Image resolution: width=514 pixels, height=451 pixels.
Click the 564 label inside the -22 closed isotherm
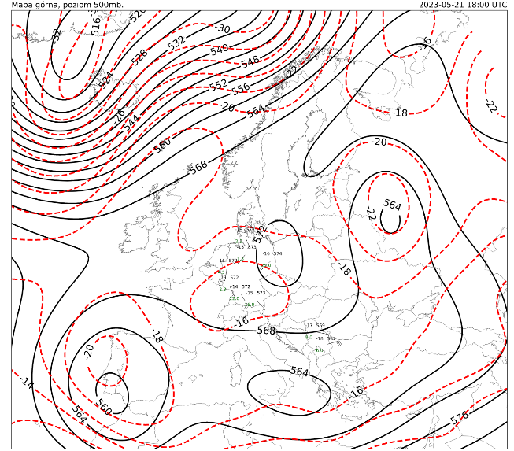click(392, 205)
